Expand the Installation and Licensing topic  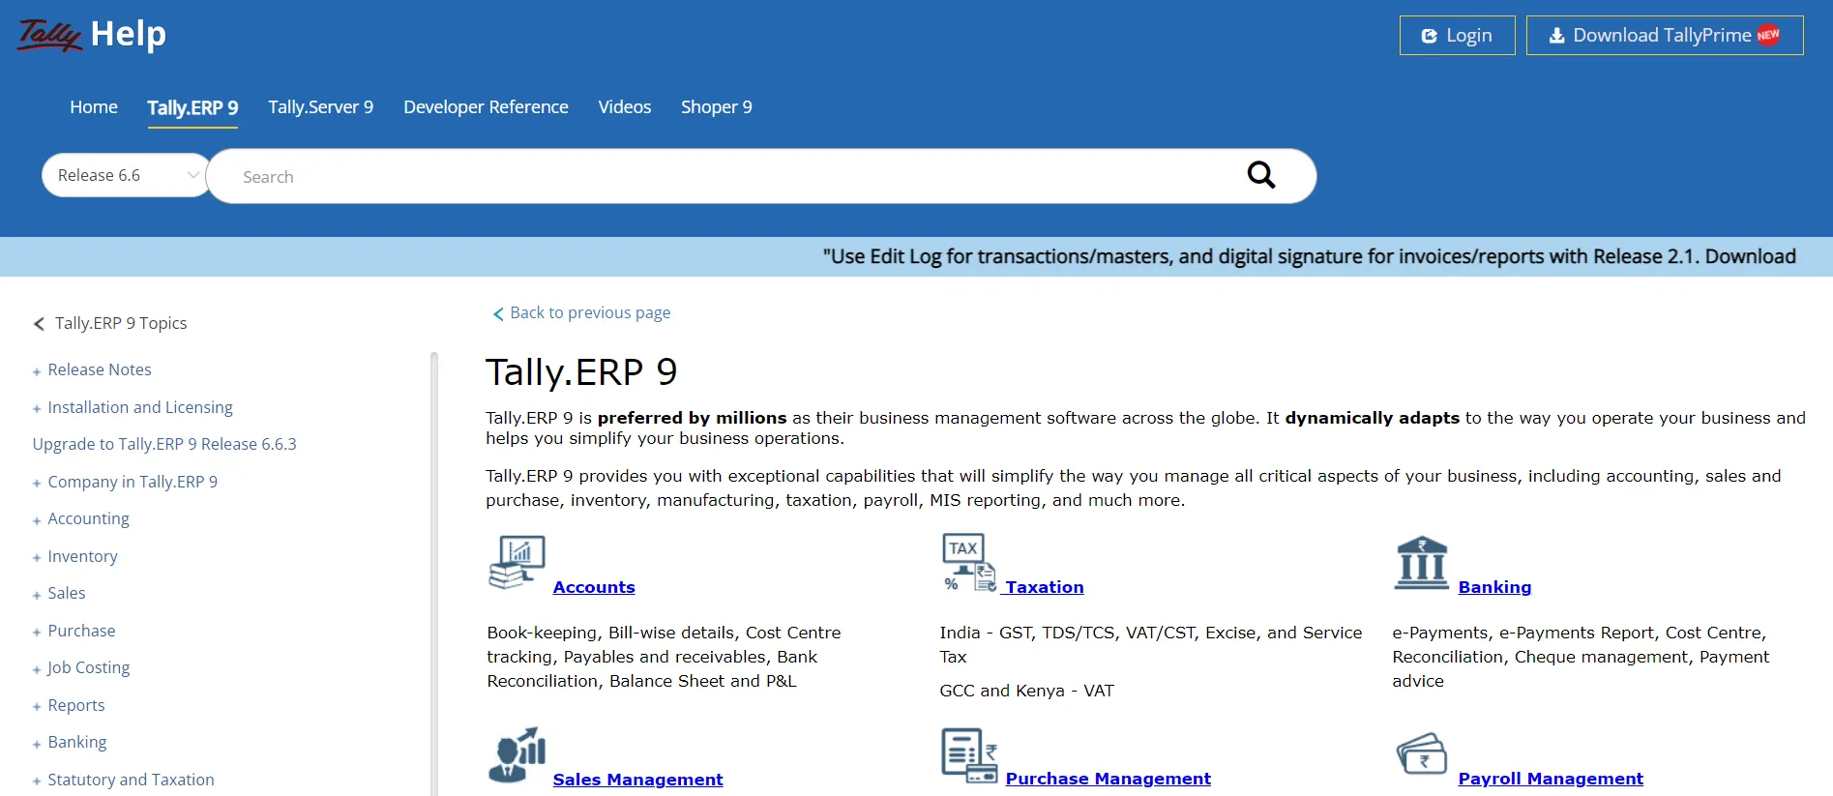[x=37, y=409]
